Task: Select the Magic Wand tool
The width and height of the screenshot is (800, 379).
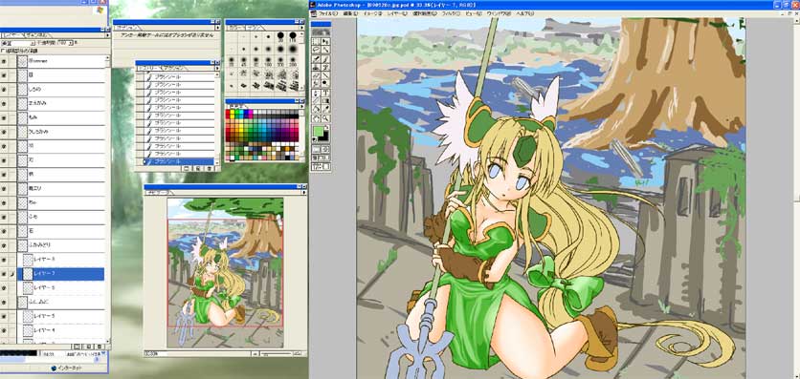Action: click(326, 49)
